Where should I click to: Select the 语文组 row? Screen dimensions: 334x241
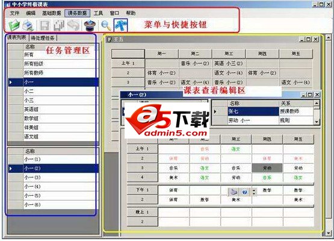click(53, 137)
